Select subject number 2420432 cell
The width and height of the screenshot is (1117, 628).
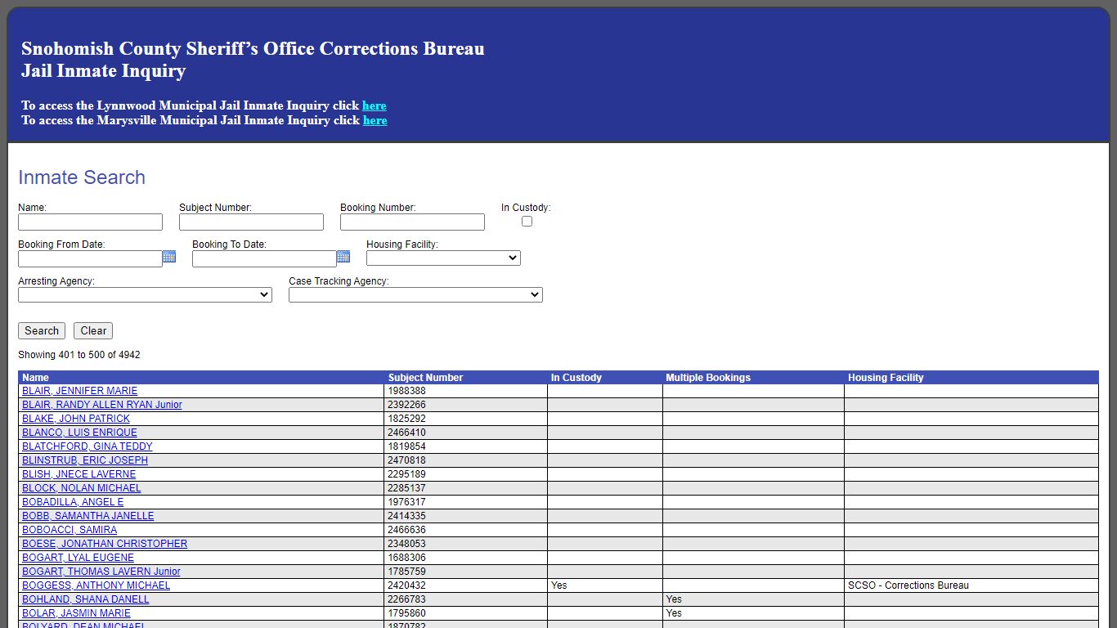pos(466,585)
